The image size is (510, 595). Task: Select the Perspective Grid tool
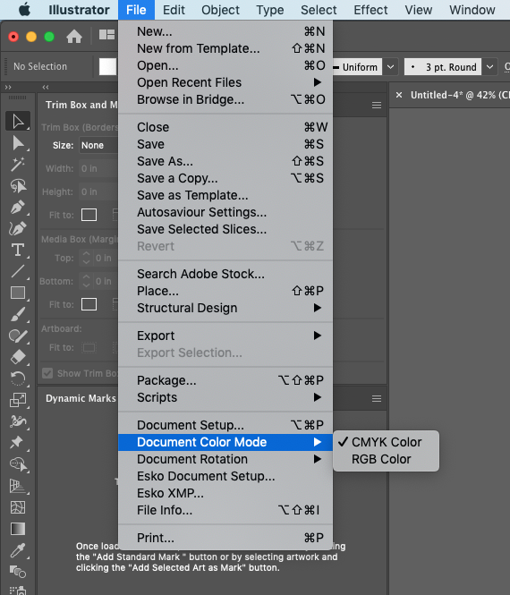(x=18, y=486)
